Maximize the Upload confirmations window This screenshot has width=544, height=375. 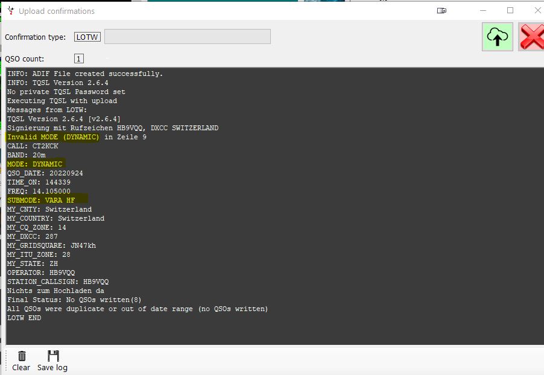[x=510, y=10]
